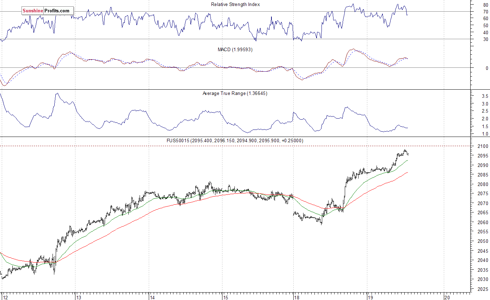This screenshot has width=490, height=300.
Task: Click the 2100 price axis label
Action: [483, 146]
